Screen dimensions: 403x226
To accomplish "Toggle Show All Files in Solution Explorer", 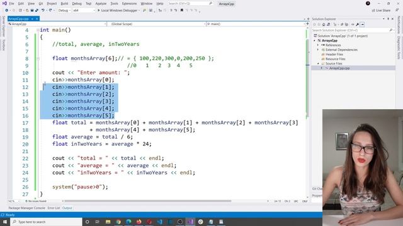I will (x=346, y=24).
